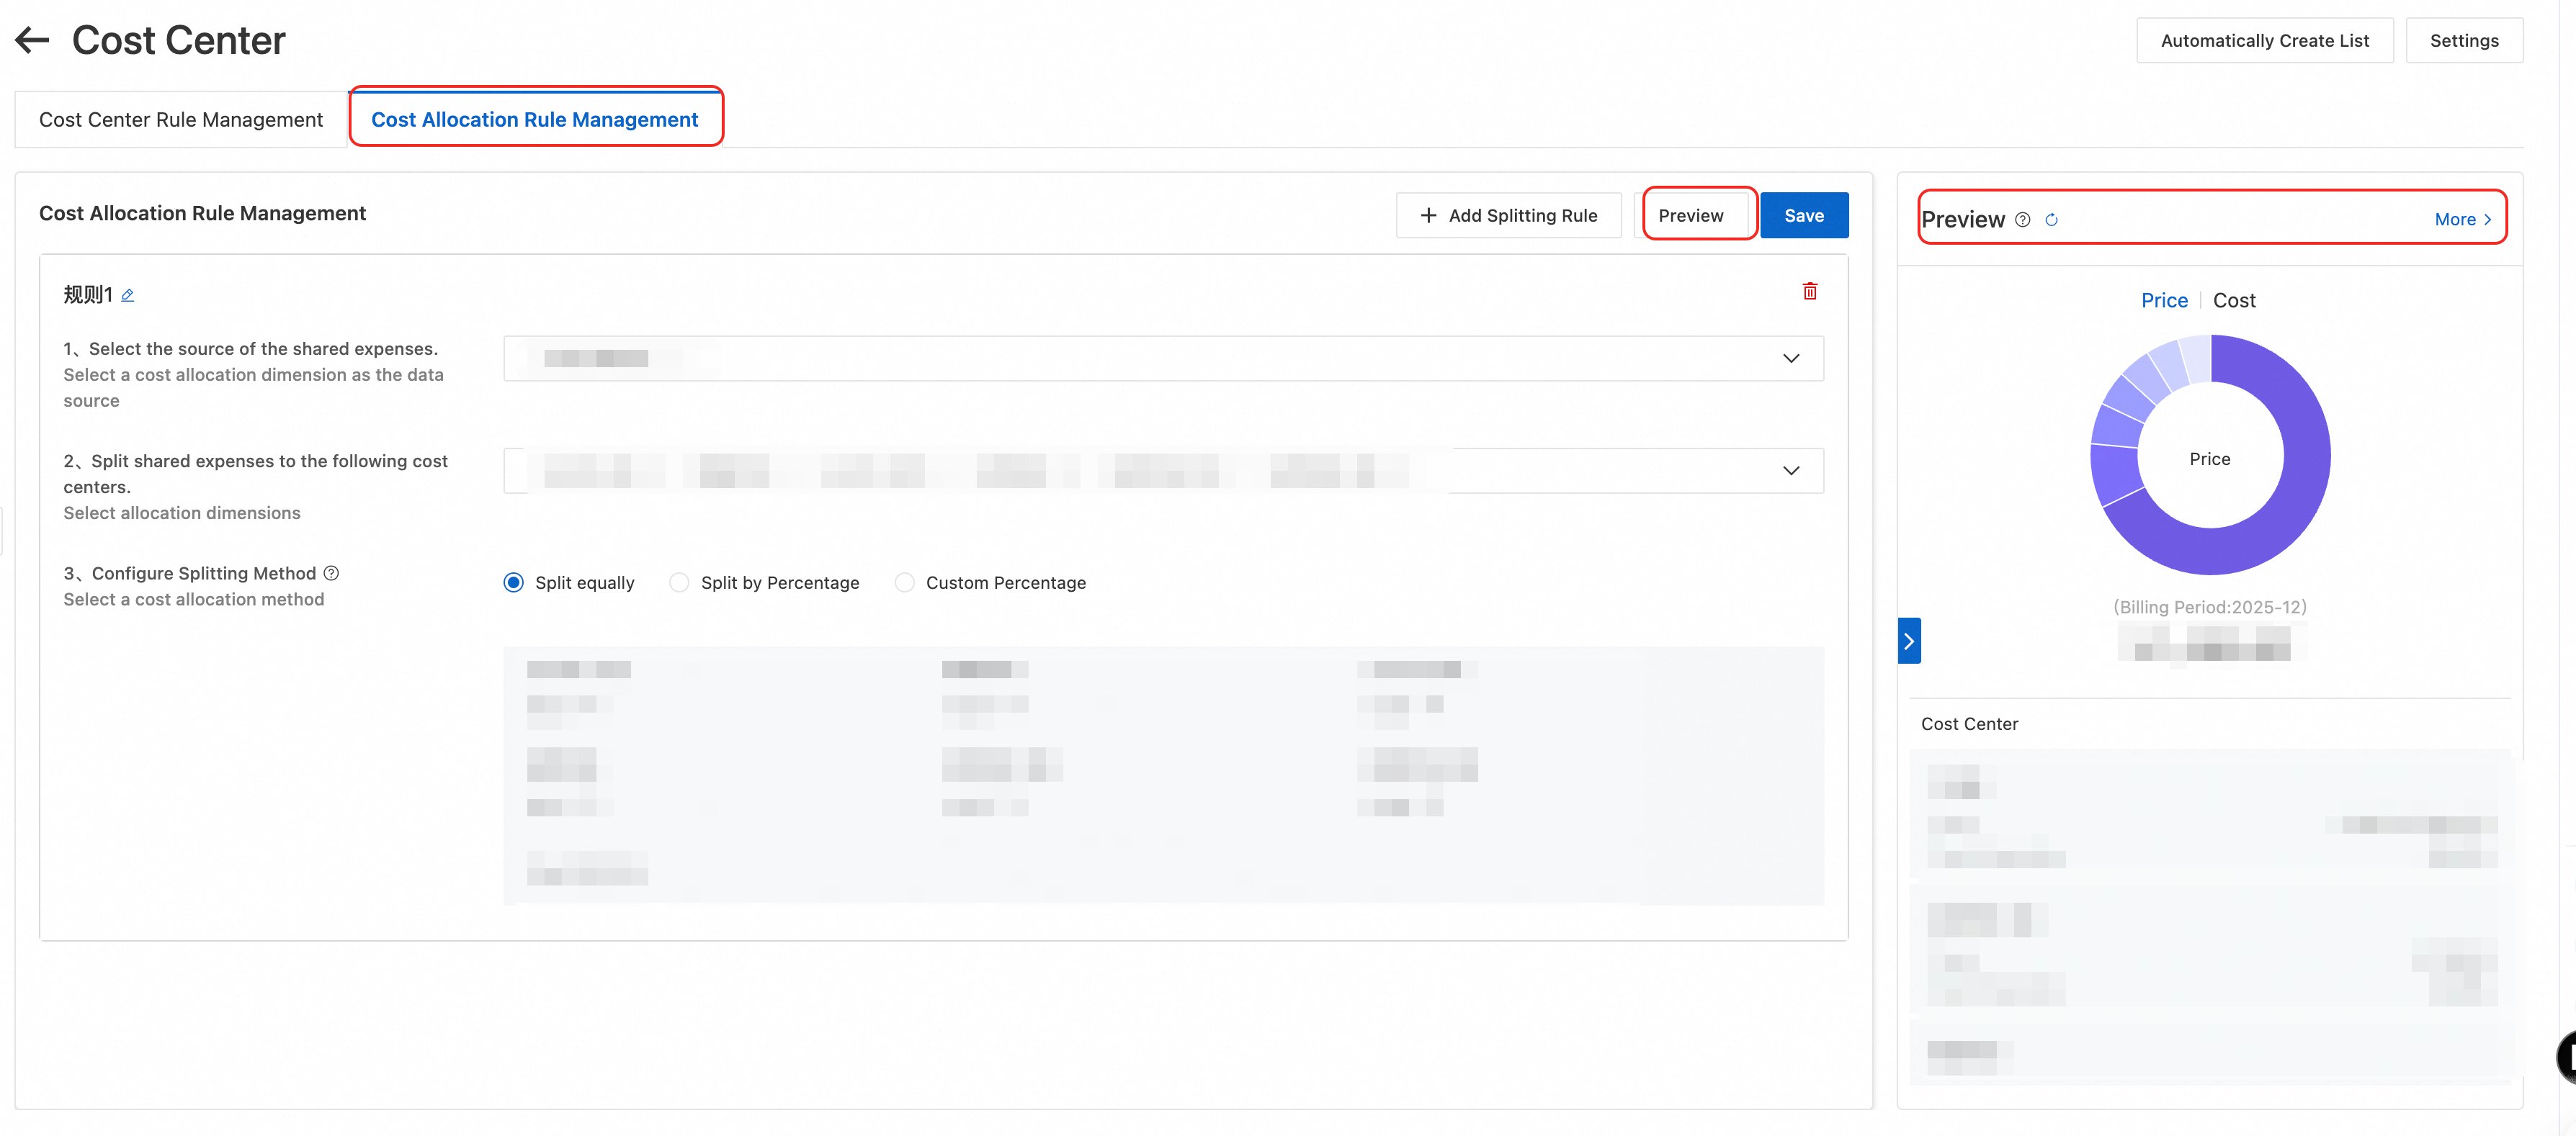The image size is (2576, 1136).
Task: Click the help icon next to Preview heading
Action: point(2022,220)
